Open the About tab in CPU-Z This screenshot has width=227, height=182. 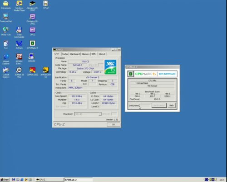pyautogui.click(x=102, y=54)
